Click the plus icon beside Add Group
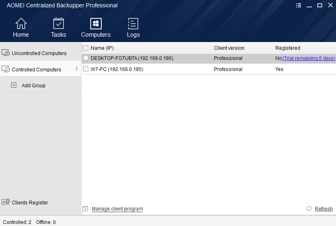 [13, 85]
